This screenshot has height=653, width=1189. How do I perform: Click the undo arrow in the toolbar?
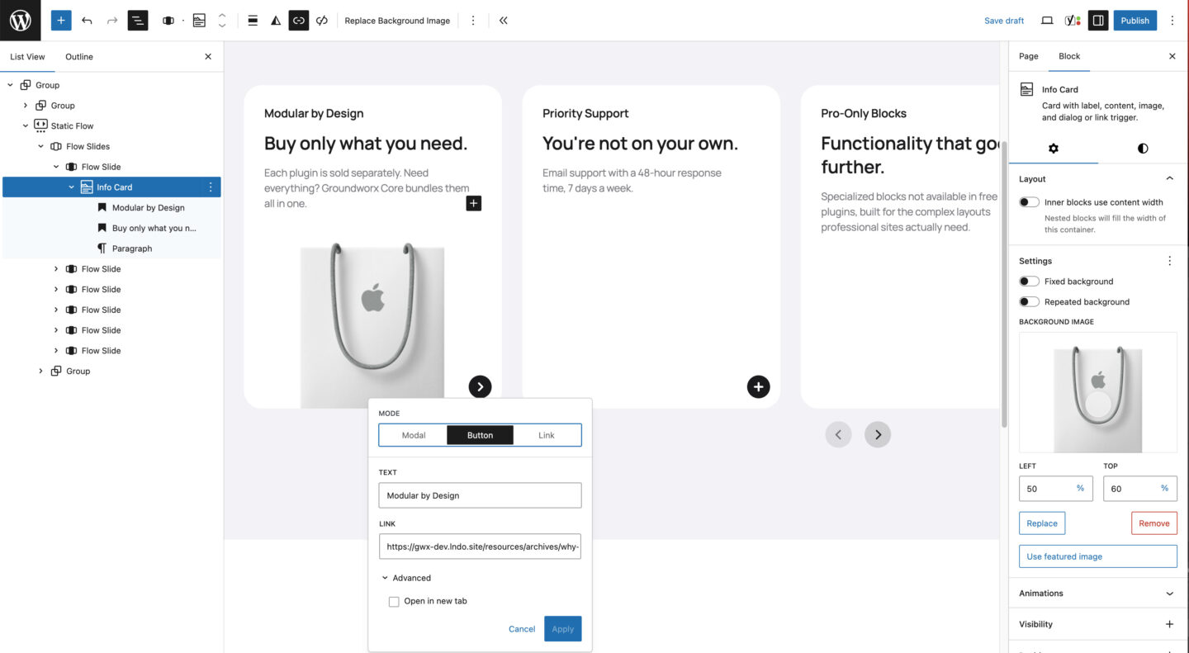tap(87, 21)
